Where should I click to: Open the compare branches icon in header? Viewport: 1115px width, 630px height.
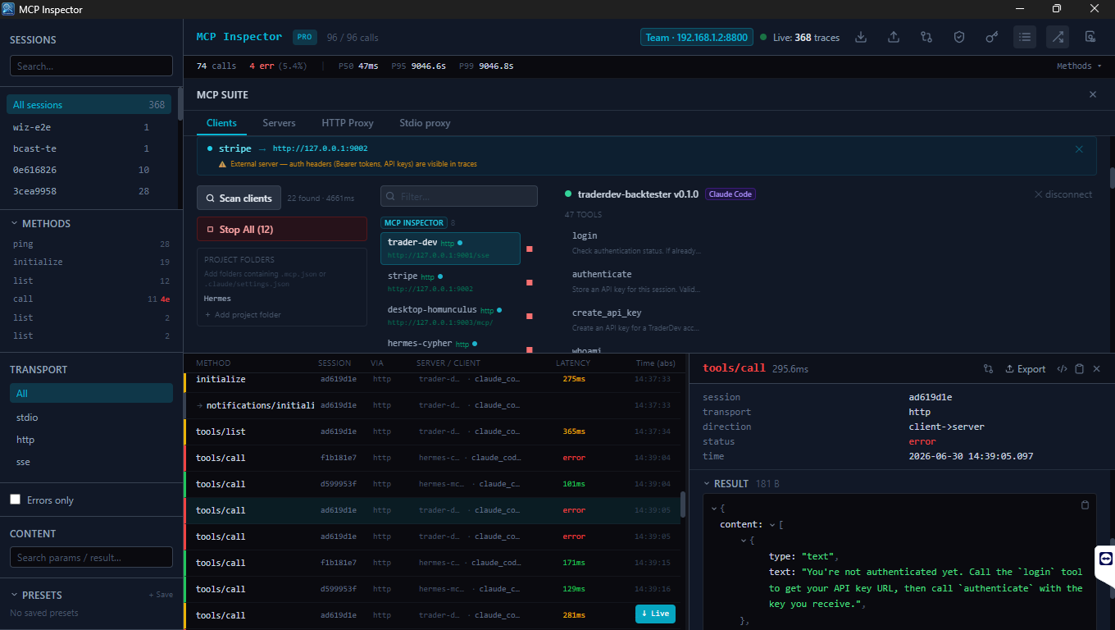[x=926, y=37]
